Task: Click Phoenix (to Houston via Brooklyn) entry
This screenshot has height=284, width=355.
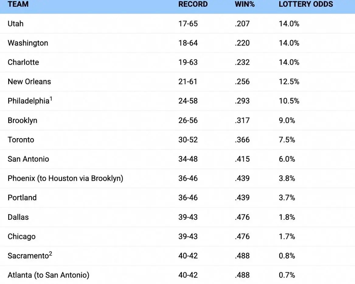Action: 65,178
